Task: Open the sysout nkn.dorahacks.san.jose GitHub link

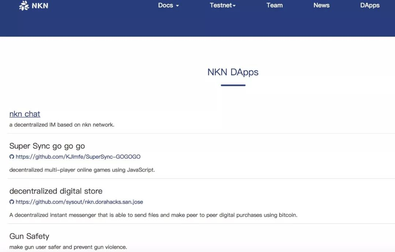Action: point(79,202)
